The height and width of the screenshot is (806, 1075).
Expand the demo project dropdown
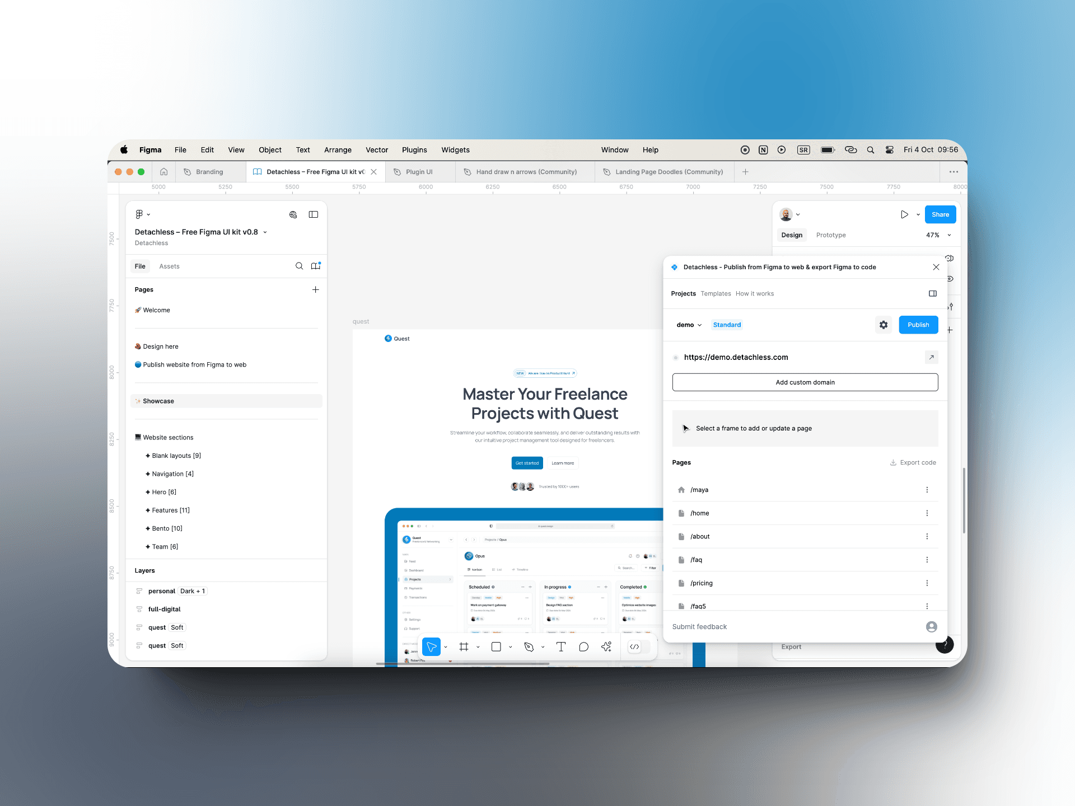[688, 325]
